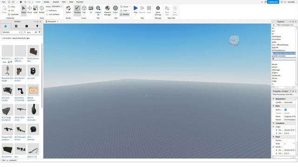Open the Toolbox Recent clock tab
The width and height of the screenshot is (298, 167).
pos(27,26)
